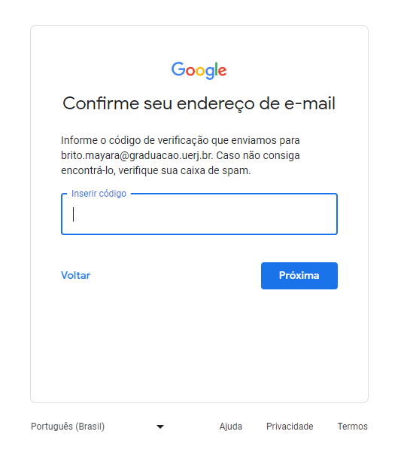The image size is (407, 468).
Task: Click the red e in Google logo
Action: coord(223,71)
